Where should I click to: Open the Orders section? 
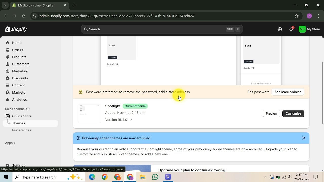point(17,50)
